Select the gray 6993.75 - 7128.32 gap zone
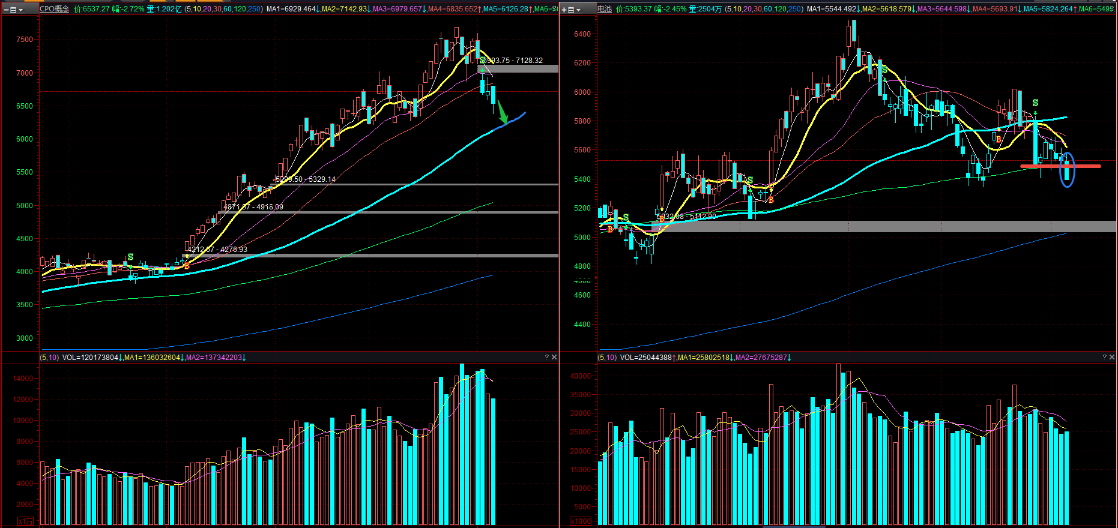 pyautogui.click(x=518, y=69)
